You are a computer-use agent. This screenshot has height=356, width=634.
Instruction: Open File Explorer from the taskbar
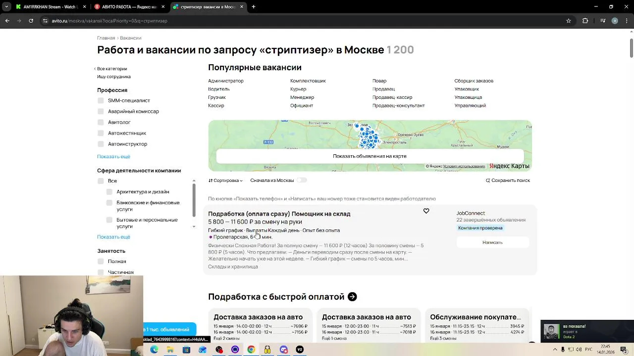point(170,350)
